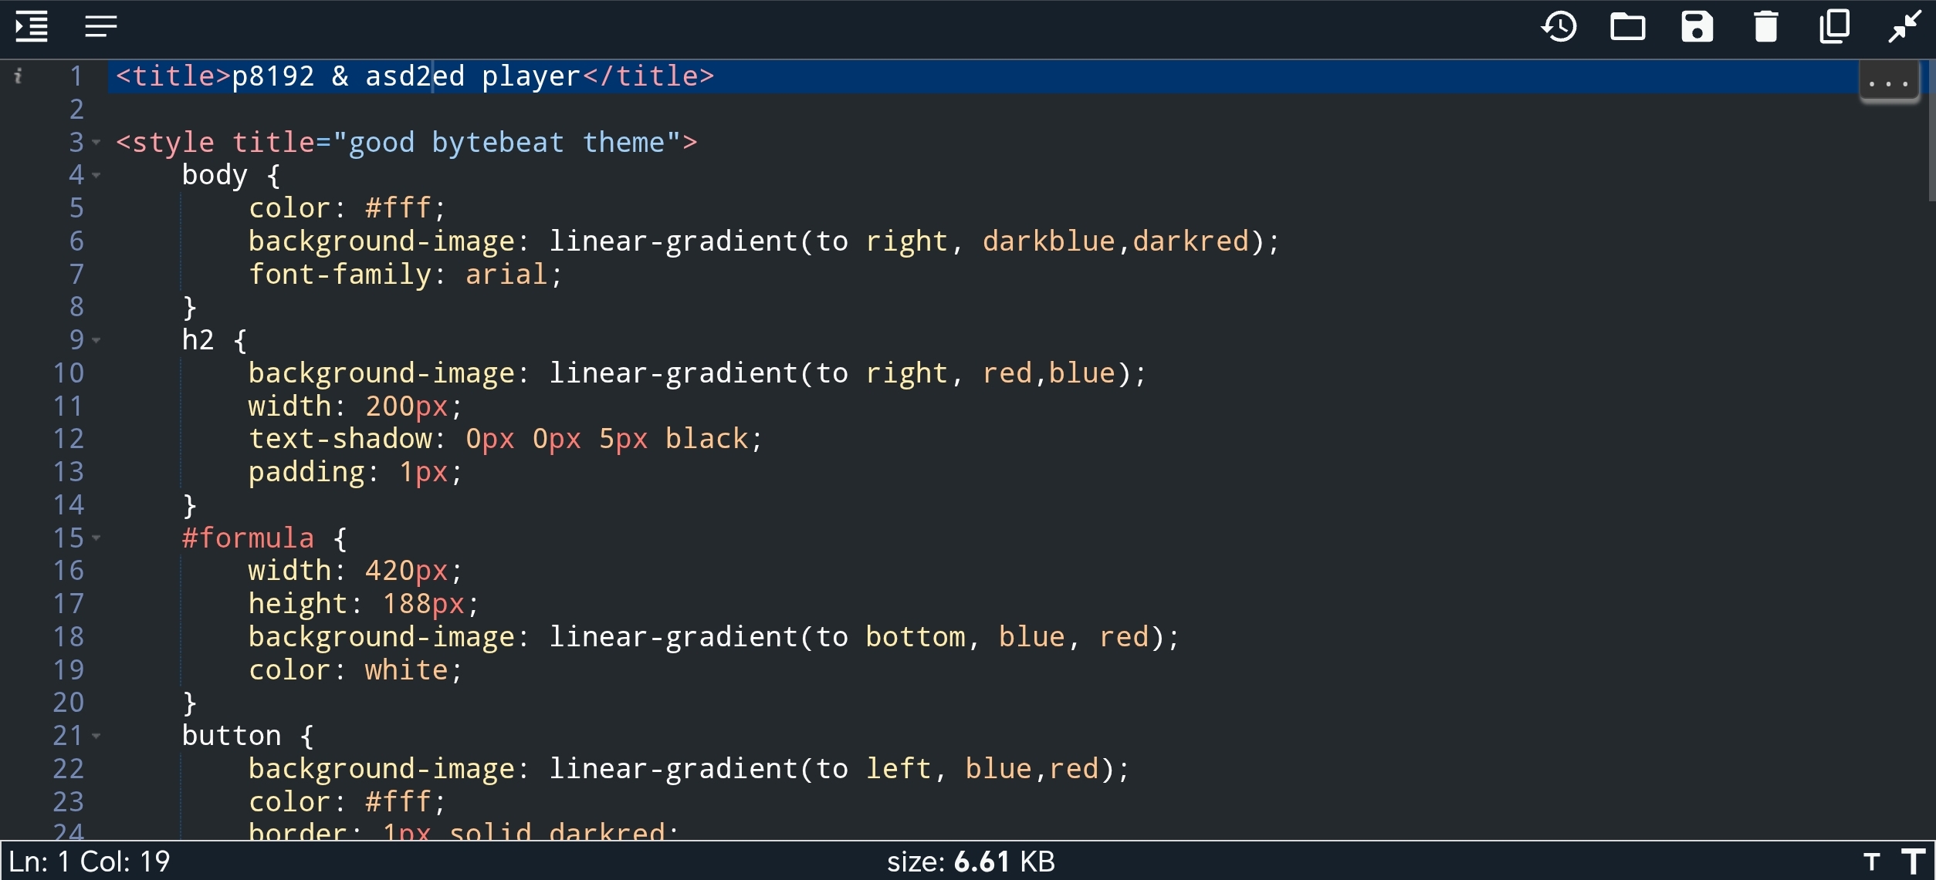
Task: Collapse editor with the shrink arrows icon
Action: pyautogui.click(x=1904, y=27)
